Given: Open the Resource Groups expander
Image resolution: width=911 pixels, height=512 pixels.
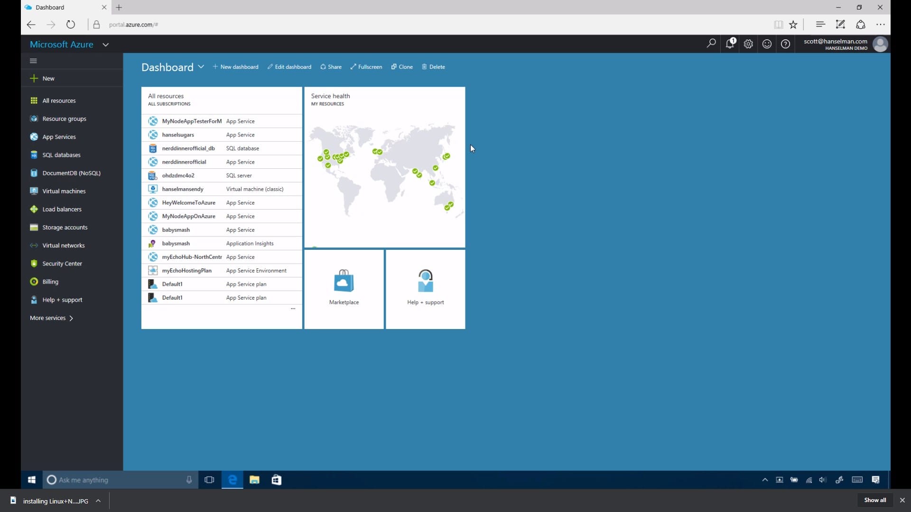Looking at the screenshot, I should [64, 119].
